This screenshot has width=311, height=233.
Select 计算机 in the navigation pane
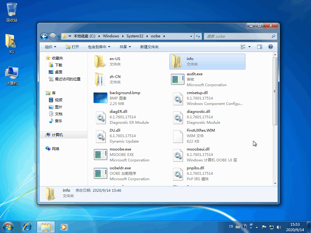(x=57, y=135)
